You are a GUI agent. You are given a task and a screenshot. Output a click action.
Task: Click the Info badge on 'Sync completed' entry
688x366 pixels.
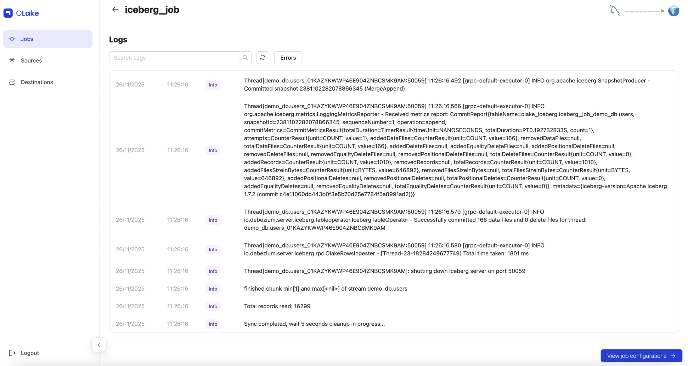(x=213, y=324)
